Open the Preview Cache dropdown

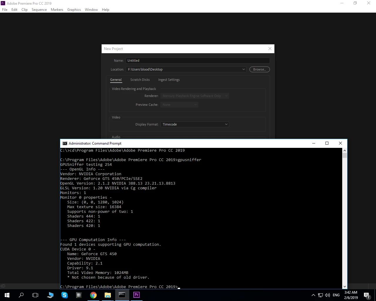coord(179,105)
